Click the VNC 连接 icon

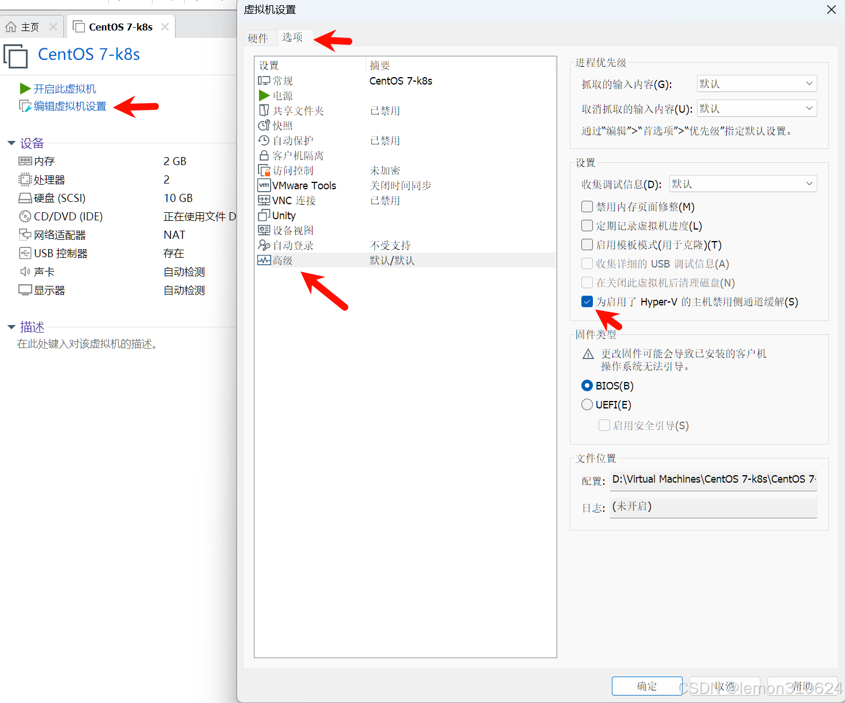coord(264,200)
